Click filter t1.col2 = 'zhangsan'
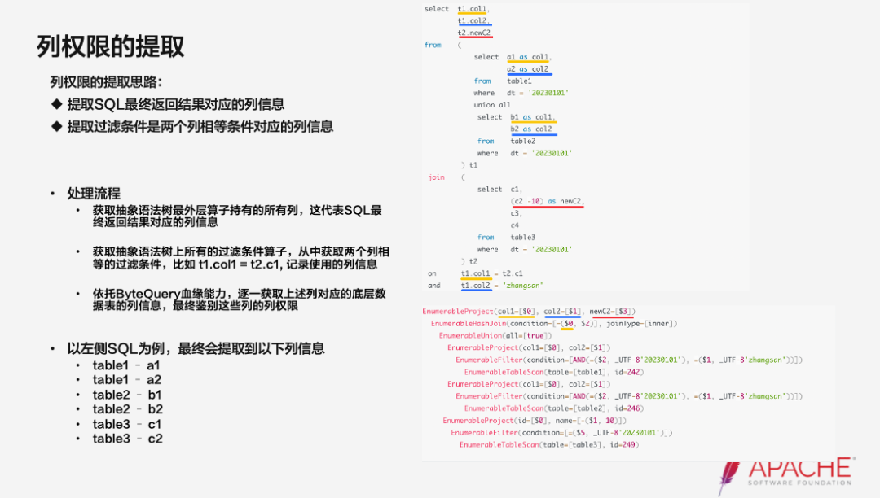 [x=502, y=286]
